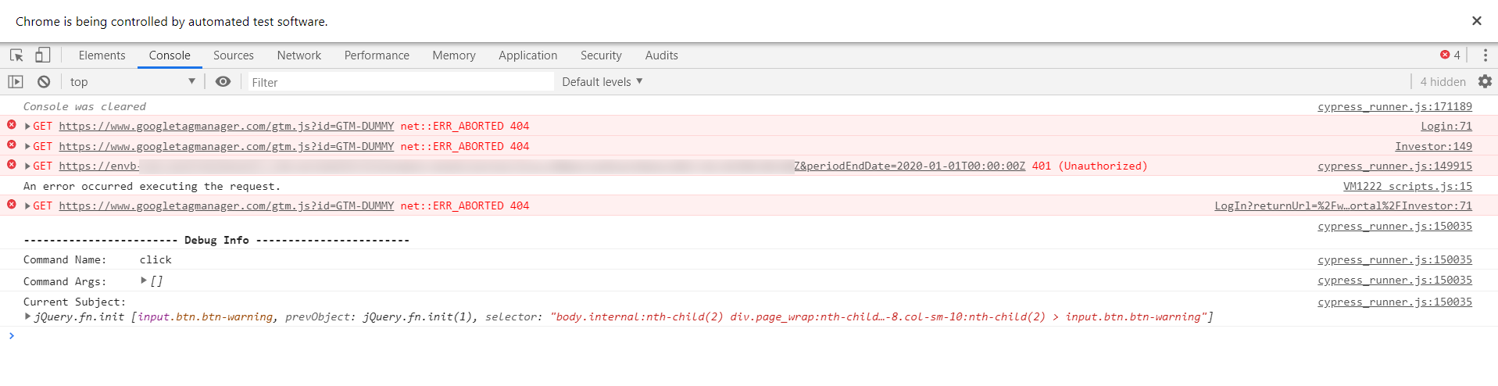Switch to the Security tab
The width and height of the screenshot is (1498, 386).
point(601,55)
